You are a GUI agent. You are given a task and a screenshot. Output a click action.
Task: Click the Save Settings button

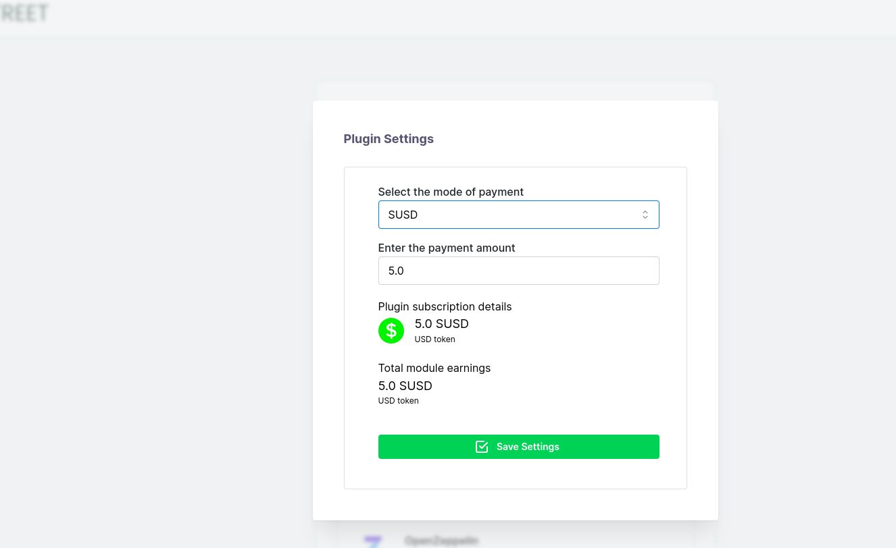pos(518,447)
